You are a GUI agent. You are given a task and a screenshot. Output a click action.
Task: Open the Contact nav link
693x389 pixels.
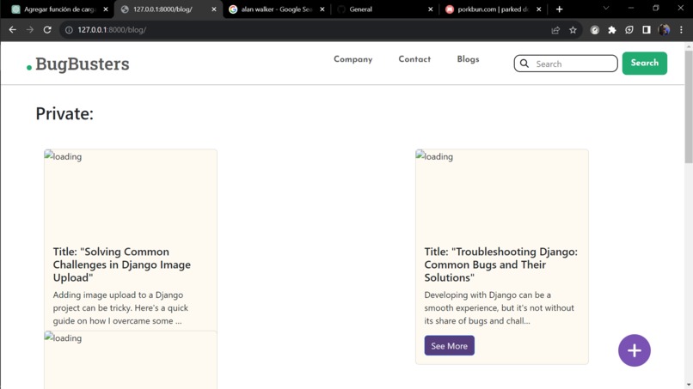414,59
